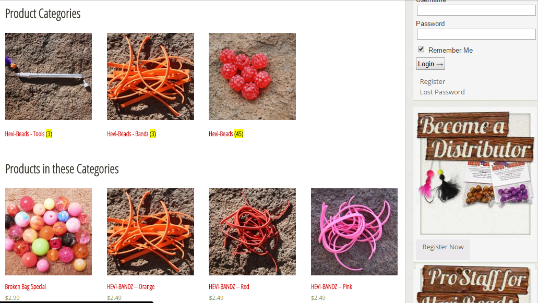The width and height of the screenshot is (538, 303).
Task: Select the HEVI-BANDZ Orange product photo
Action: [x=150, y=232]
